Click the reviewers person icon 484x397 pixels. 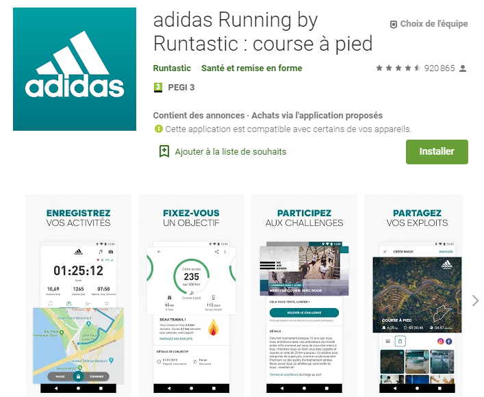[463, 68]
